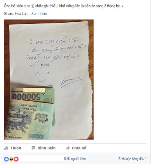Image resolution: width=151 pixels, height=164 pixels.
Task: Click the Chia sẻ button label
Action: point(79,148)
